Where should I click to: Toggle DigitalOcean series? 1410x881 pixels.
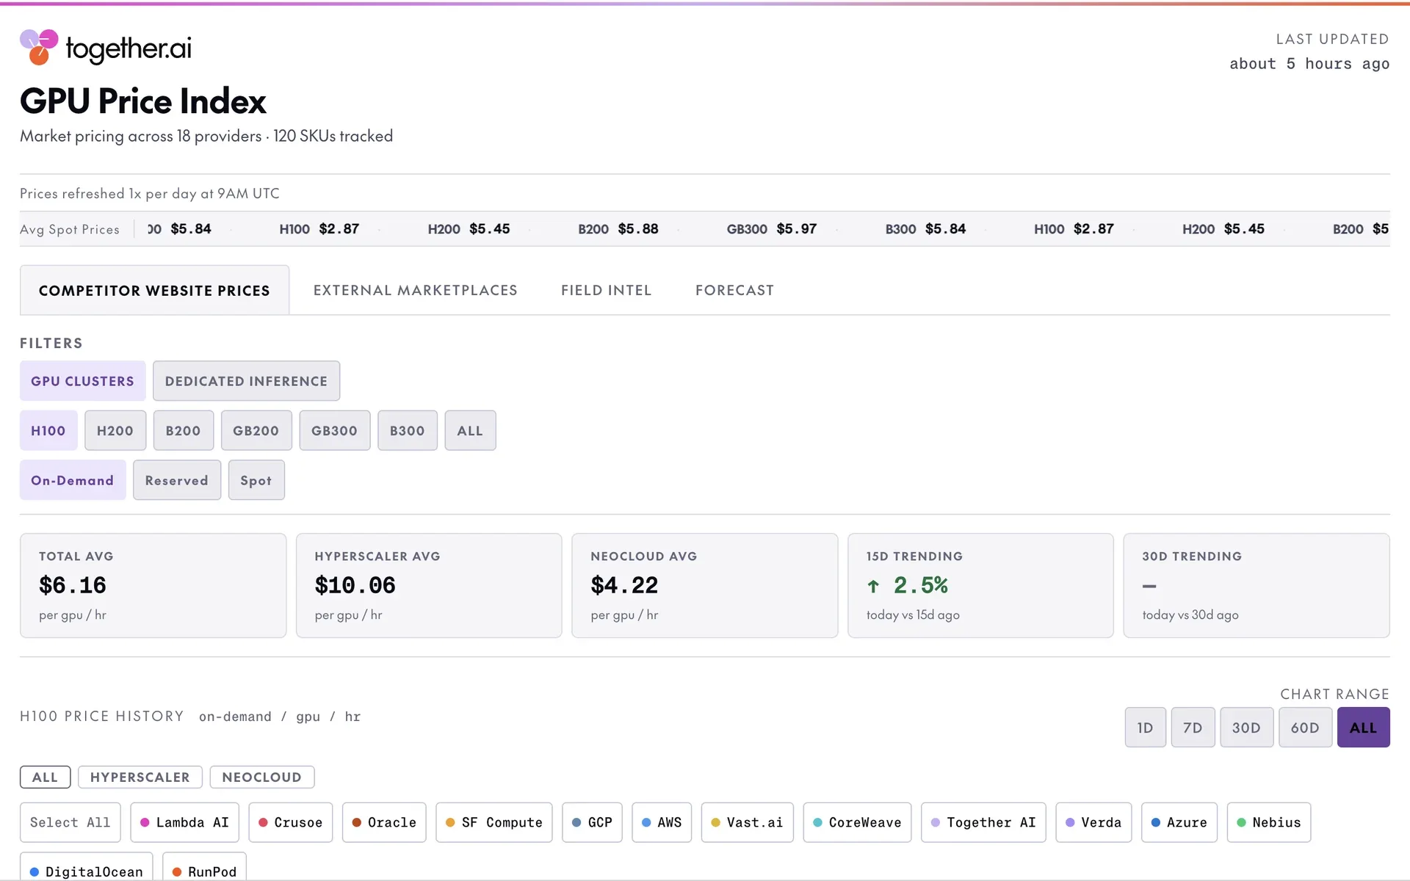pyautogui.click(x=86, y=867)
